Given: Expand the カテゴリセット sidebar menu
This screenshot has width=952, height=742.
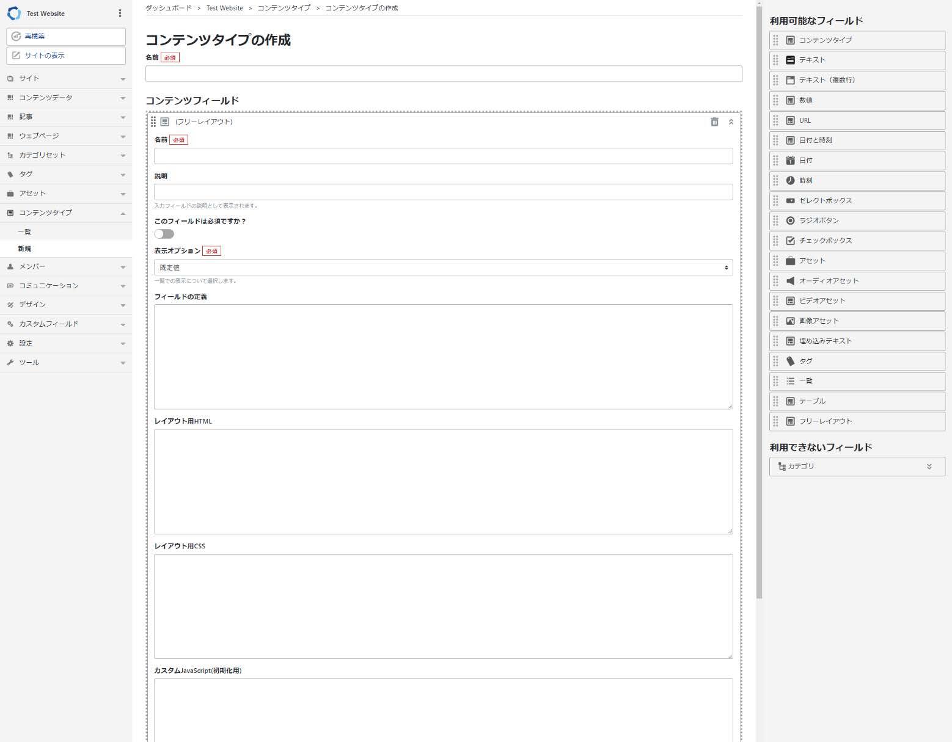Looking at the screenshot, I should pos(66,155).
